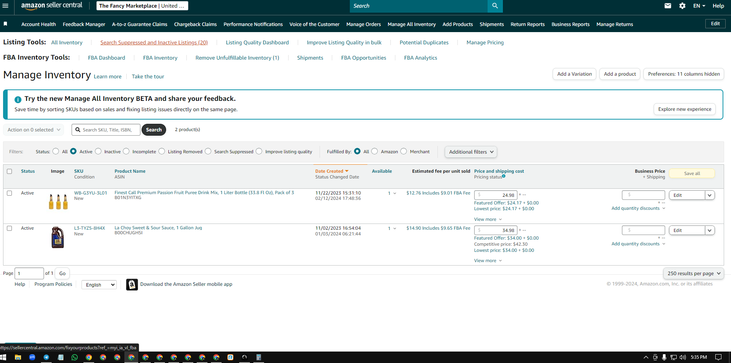The width and height of the screenshot is (731, 363).
Task: Click the Meet Now camera tray icon
Action: tap(655, 357)
